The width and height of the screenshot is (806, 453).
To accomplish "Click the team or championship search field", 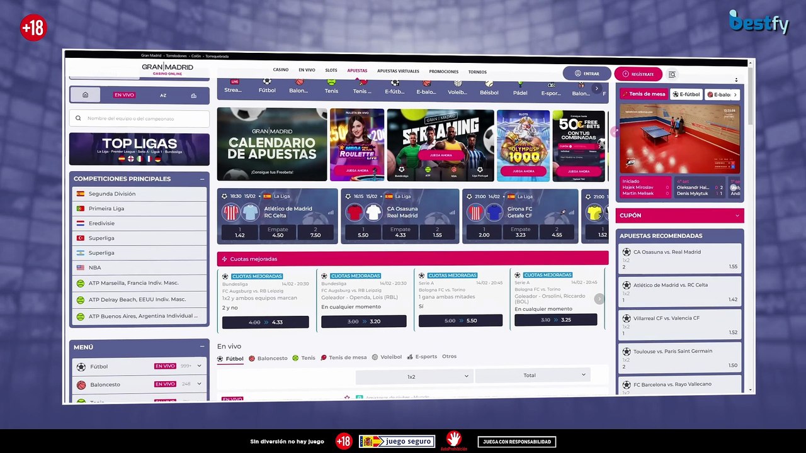I will tap(139, 118).
